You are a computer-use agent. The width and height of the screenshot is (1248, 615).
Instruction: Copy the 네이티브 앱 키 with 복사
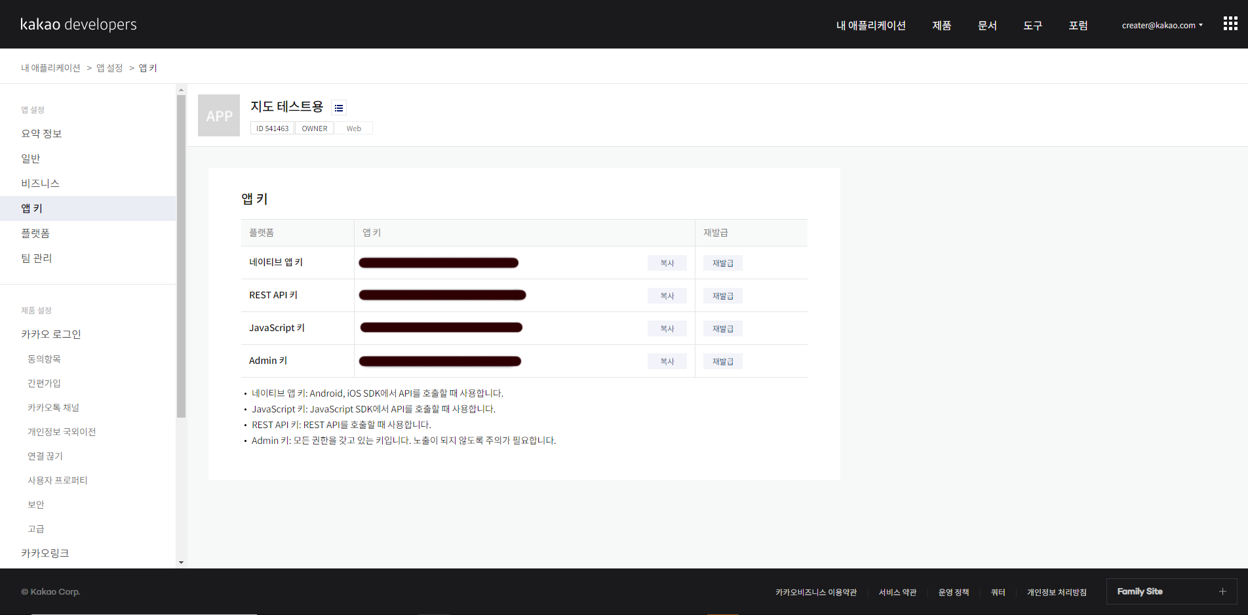(667, 263)
